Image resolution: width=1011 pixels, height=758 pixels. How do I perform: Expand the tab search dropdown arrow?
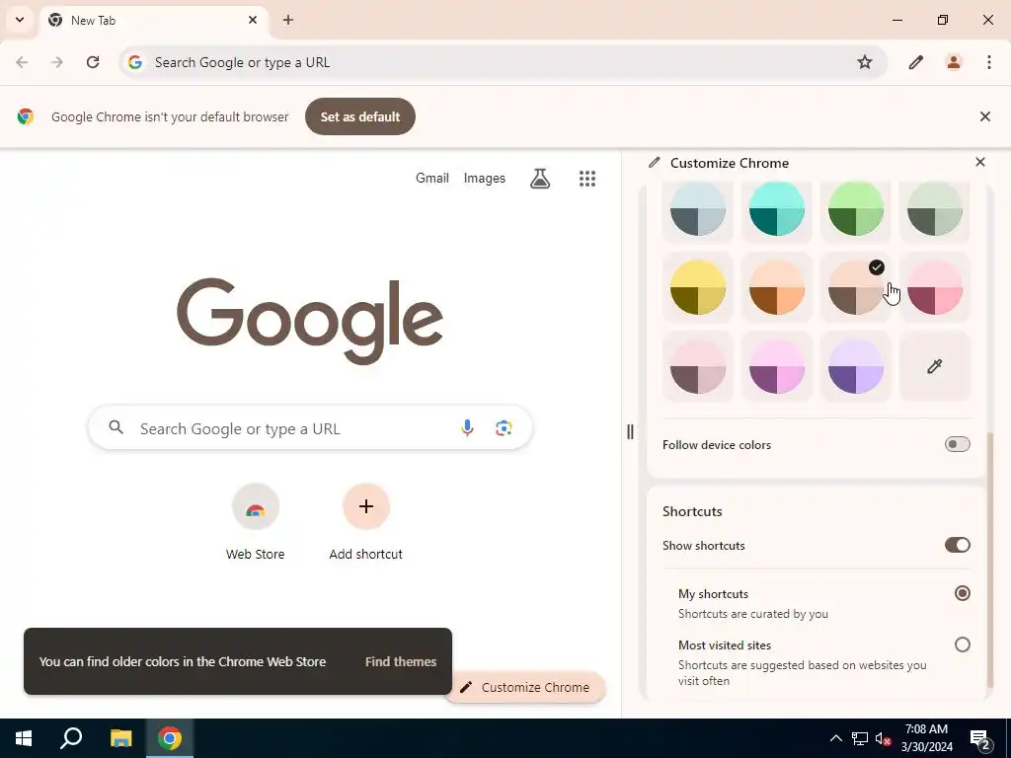coord(20,20)
